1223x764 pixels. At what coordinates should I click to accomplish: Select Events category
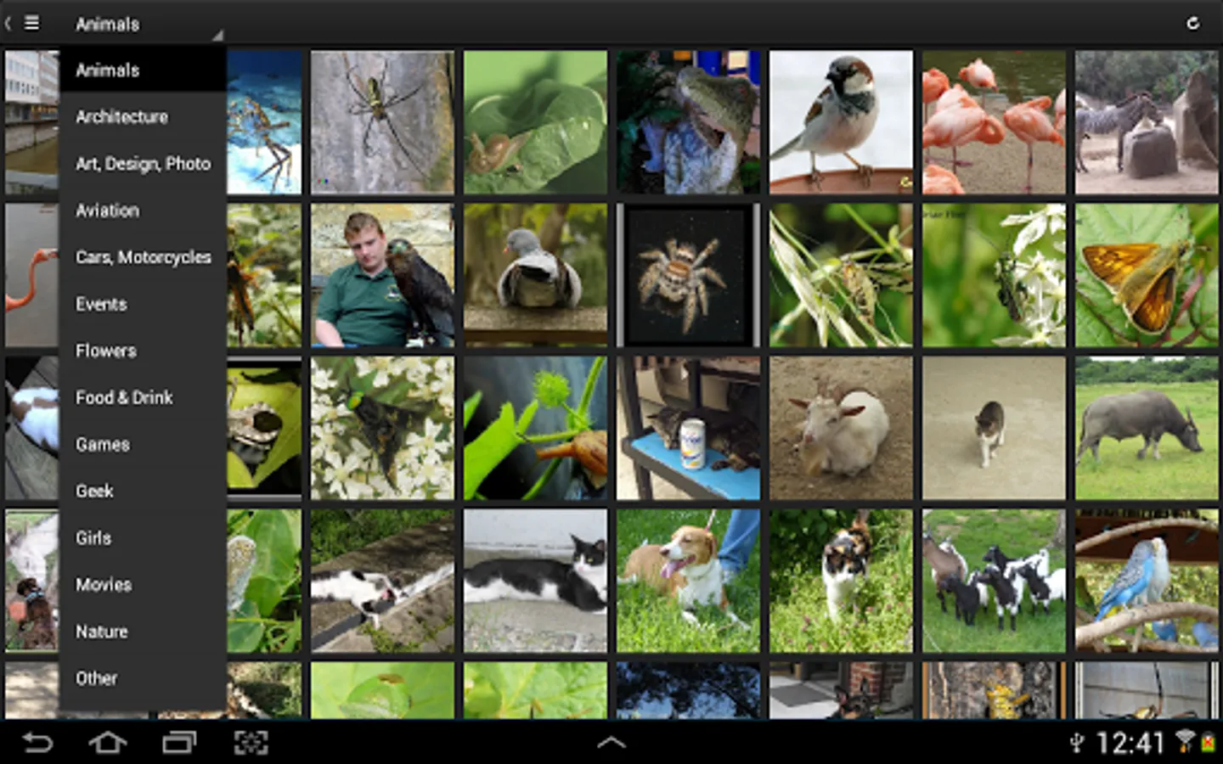(143, 303)
